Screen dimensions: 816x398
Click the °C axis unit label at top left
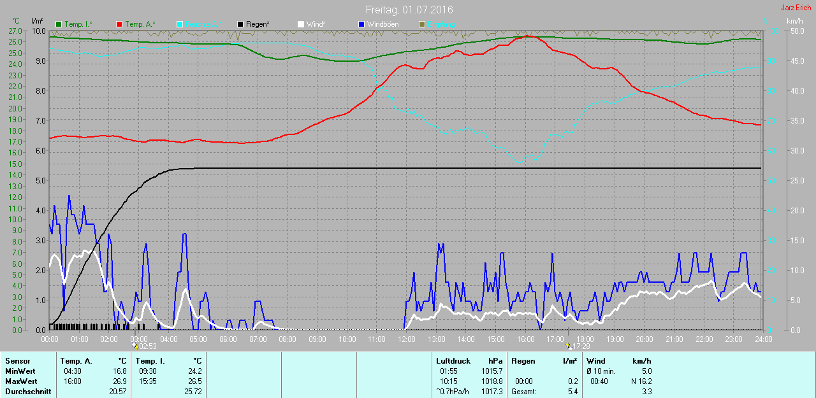pos(16,21)
